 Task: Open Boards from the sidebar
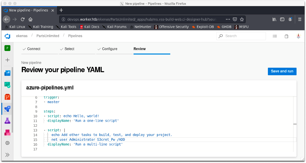pyautogui.click(x=8, y=85)
